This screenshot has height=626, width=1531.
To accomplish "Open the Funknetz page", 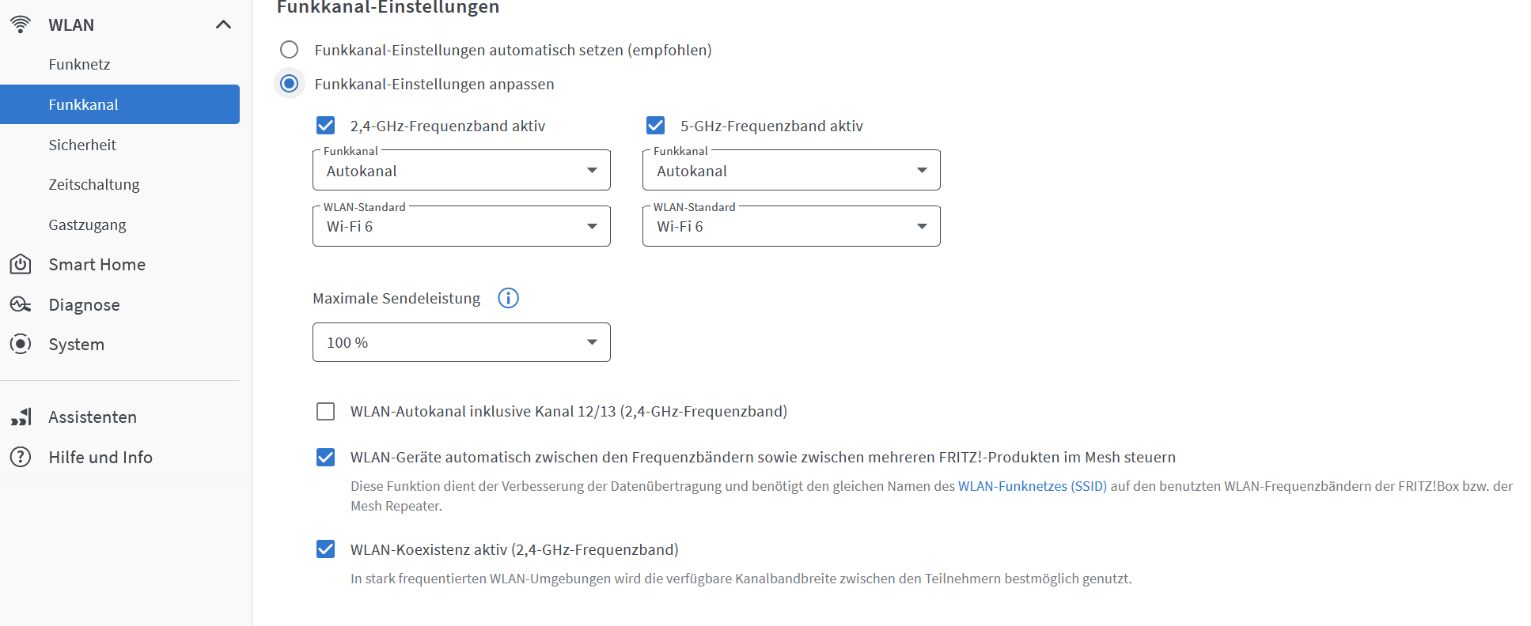I will pos(79,64).
